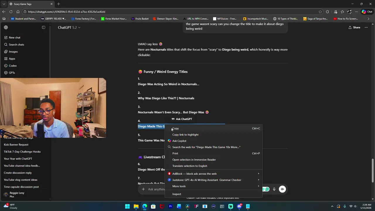375x211 pixels.
Task: Show more bookmarks chevron
Action: 369,19
